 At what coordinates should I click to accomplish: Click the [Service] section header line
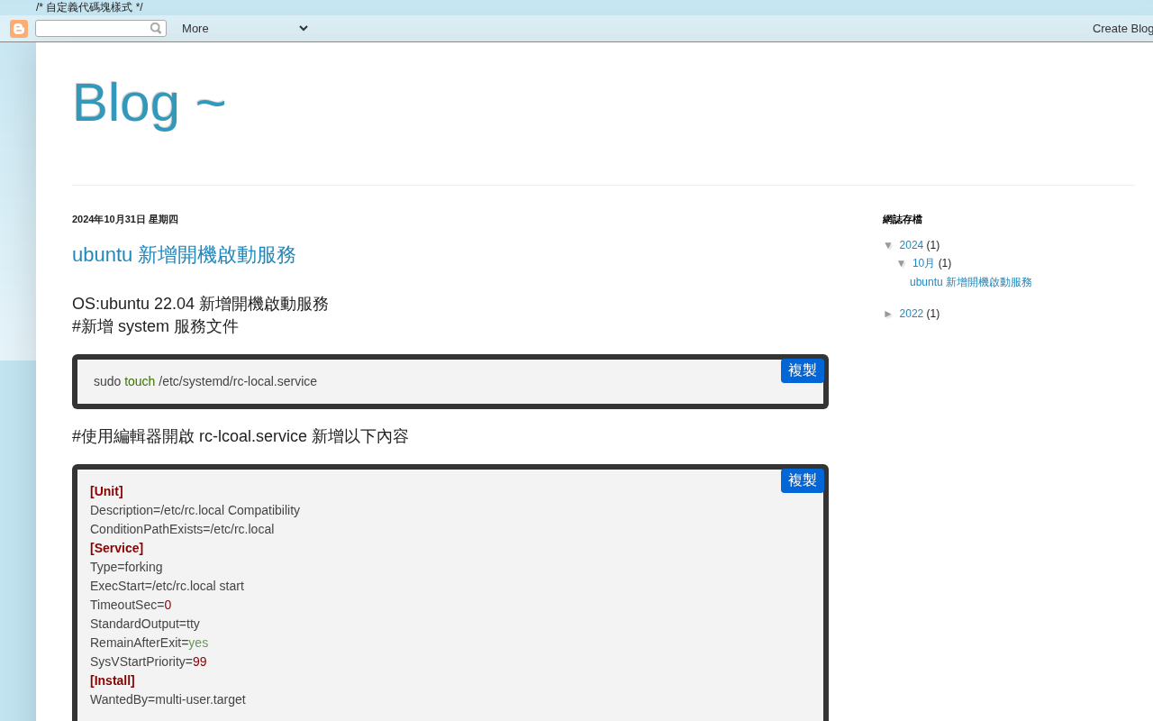(116, 548)
